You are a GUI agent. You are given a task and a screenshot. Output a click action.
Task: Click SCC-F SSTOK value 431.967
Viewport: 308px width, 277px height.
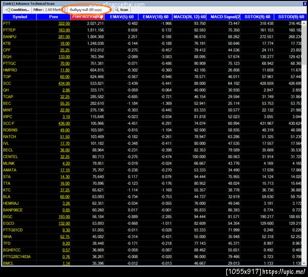(x=266, y=124)
